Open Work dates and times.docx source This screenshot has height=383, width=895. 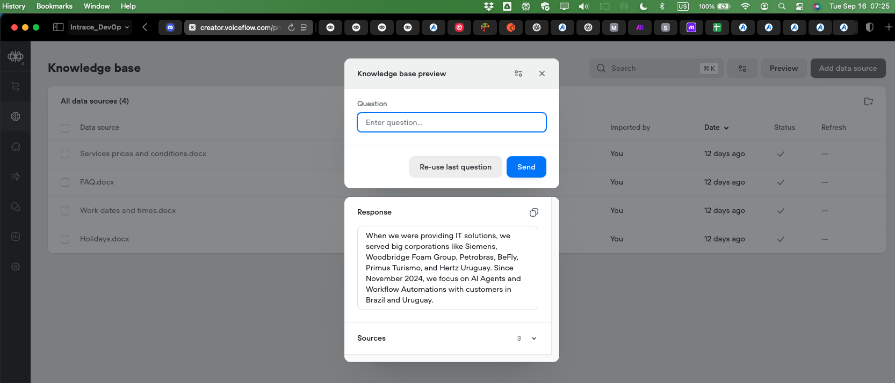(128, 210)
